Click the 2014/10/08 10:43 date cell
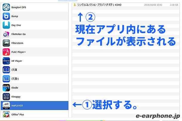Viewport: 182px width, 121px height. coord(153,5)
